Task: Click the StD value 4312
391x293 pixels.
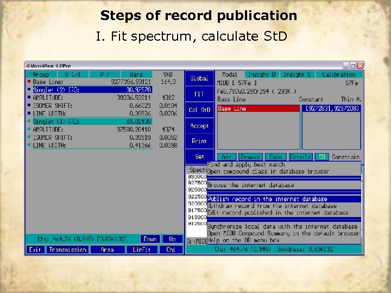Action: [x=168, y=98]
